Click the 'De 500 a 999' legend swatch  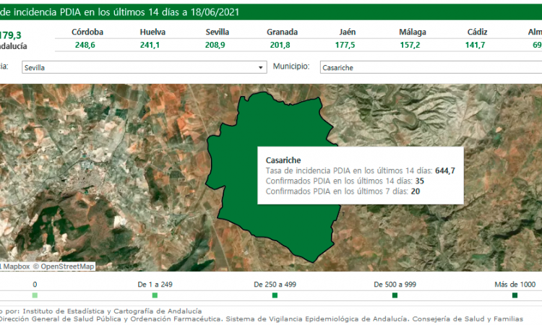(395, 295)
